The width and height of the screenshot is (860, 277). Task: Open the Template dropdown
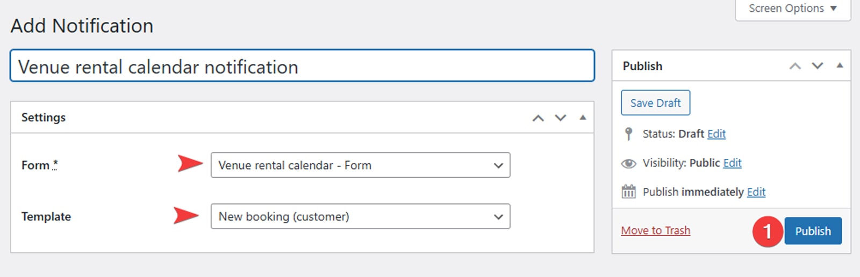(x=360, y=216)
